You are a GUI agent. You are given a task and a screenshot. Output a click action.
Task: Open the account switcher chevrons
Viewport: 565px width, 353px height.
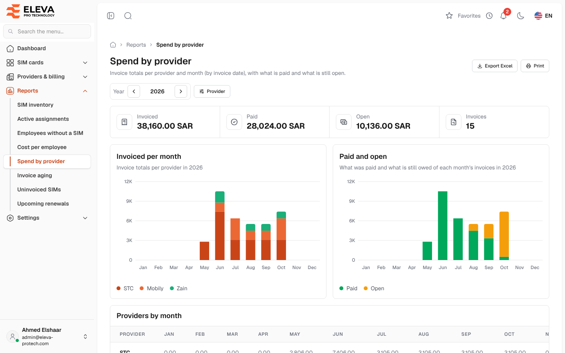(x=86, y=337)
